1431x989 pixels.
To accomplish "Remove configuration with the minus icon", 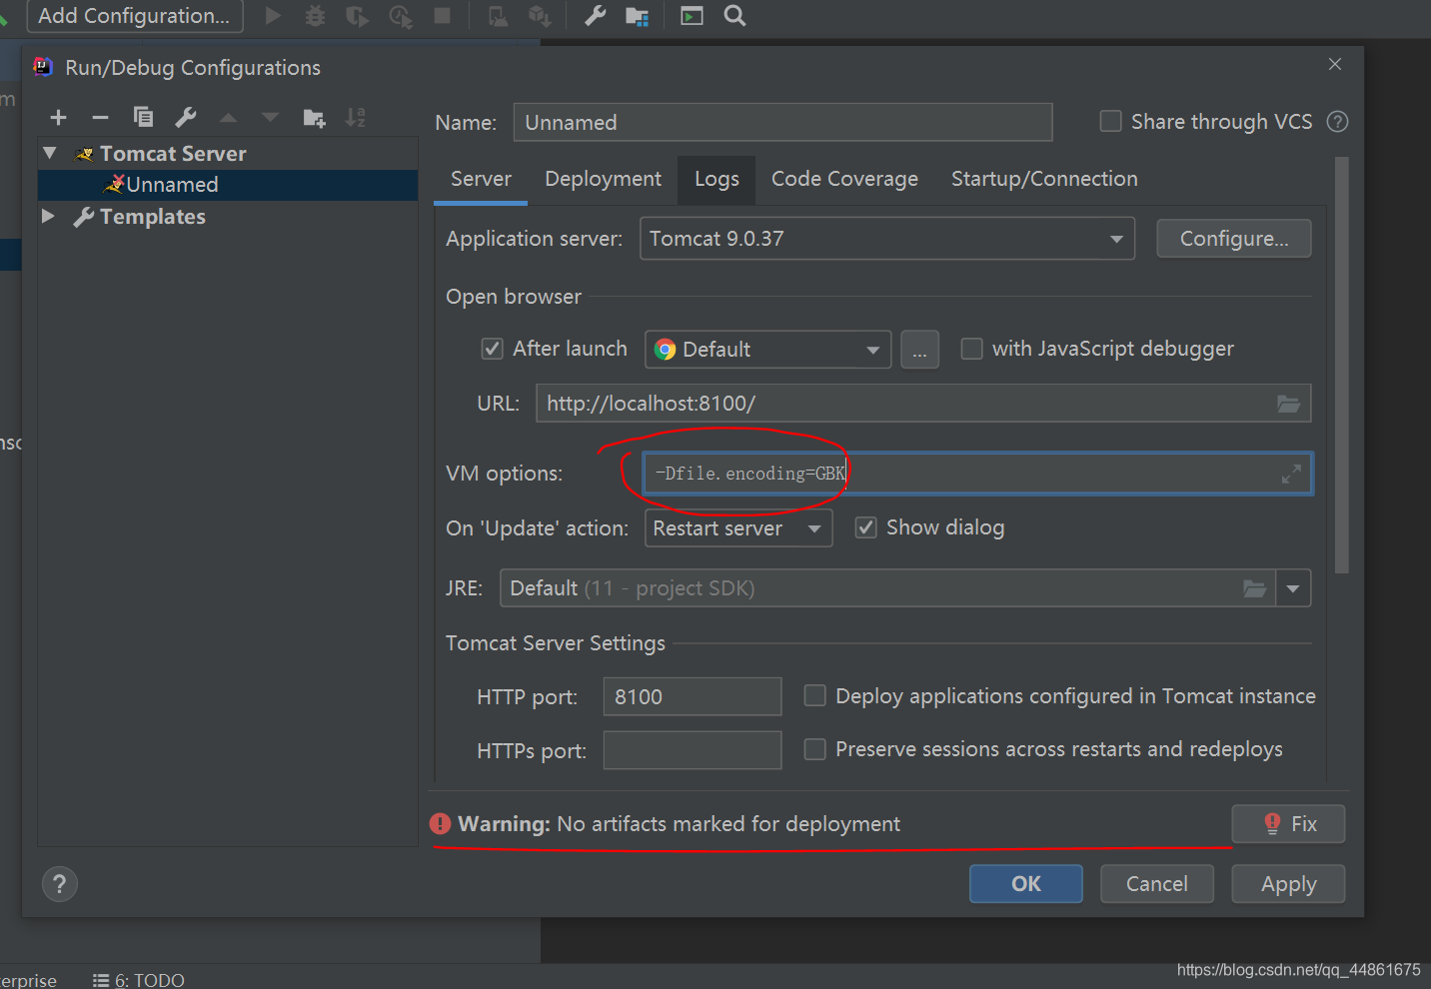I will pos(100,118).
